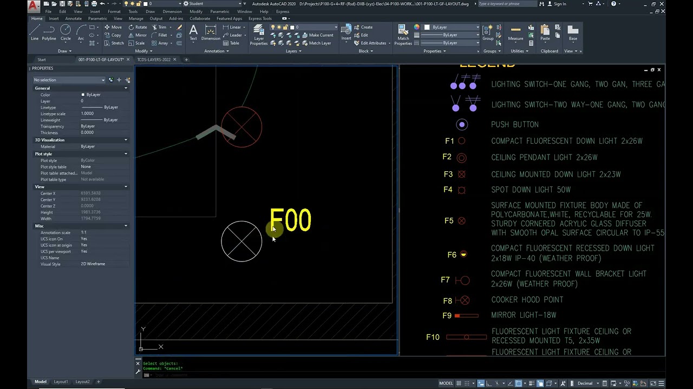This screenshot has width=693, height=389.
Task: Open the No selection dropdown
Action: click(69, 80)
